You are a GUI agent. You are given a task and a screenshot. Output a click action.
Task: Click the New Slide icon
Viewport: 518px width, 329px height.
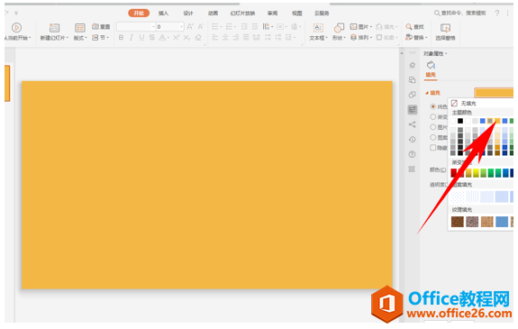pos(54,28)
